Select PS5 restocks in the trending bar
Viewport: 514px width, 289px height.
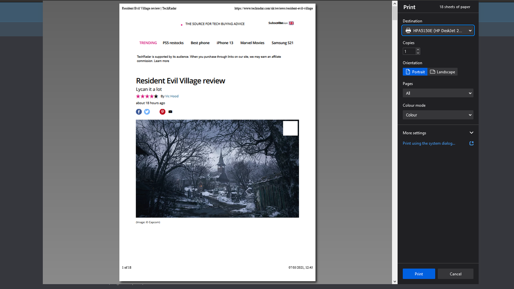coord(173,42)
